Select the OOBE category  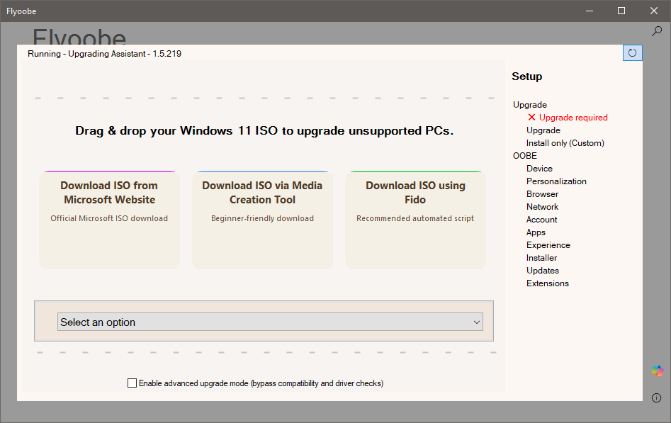point(524,156)
